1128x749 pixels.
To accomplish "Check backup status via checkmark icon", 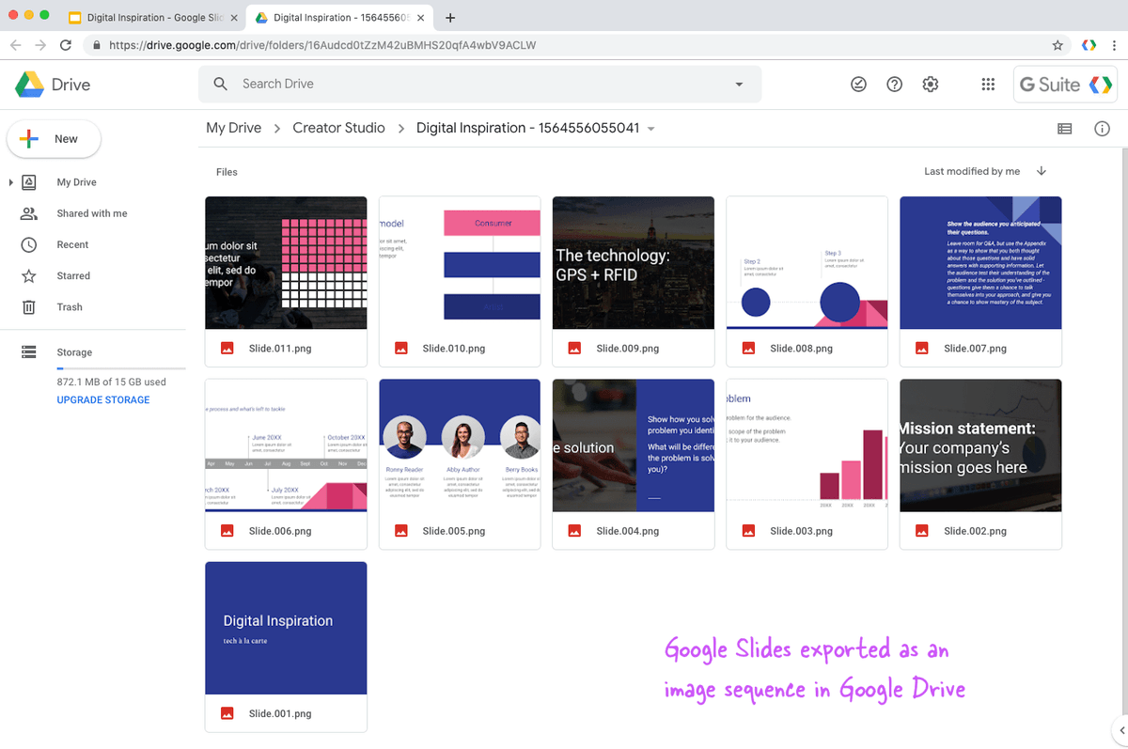I will (x=858, y=84).
